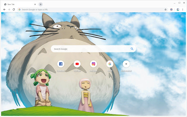Screen dimensions: 187x117
Task: Reload the page with the refresh icon
Action: click(x=14, y=9)
